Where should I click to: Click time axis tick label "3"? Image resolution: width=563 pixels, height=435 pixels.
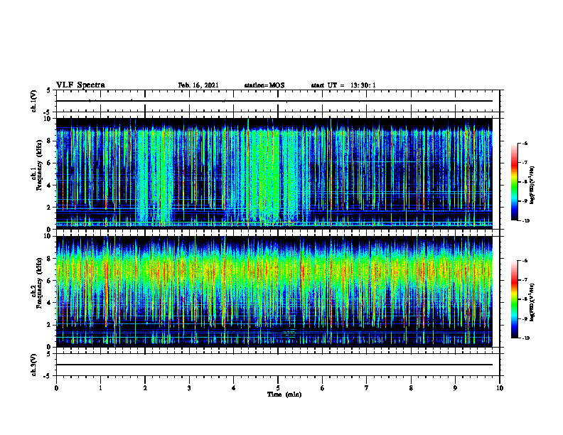(189, 388)
